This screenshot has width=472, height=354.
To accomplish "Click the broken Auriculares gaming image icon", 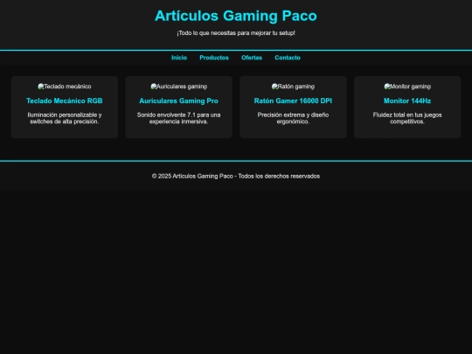I will (x=154, y=87).
